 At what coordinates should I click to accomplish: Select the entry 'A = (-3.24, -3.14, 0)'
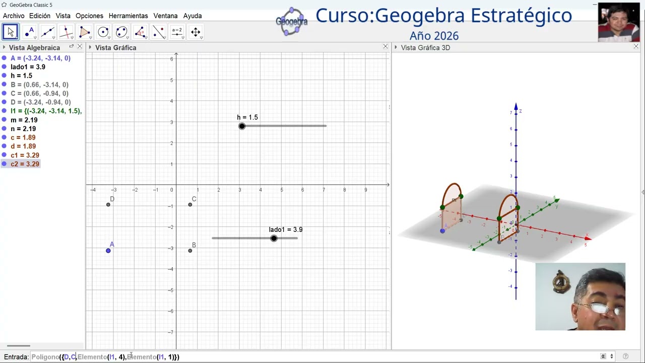pos(40,58)
